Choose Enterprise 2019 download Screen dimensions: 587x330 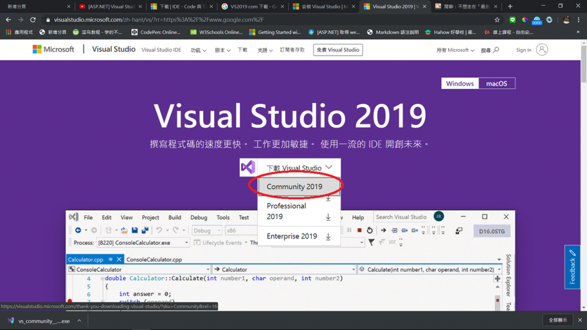(x=299, y=236)
